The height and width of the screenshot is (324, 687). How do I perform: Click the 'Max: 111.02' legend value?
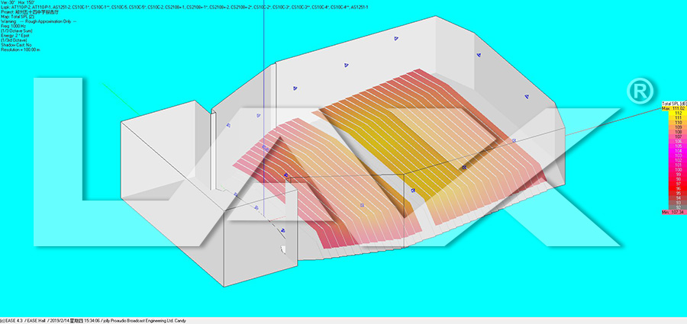click(x=673, y=108)
